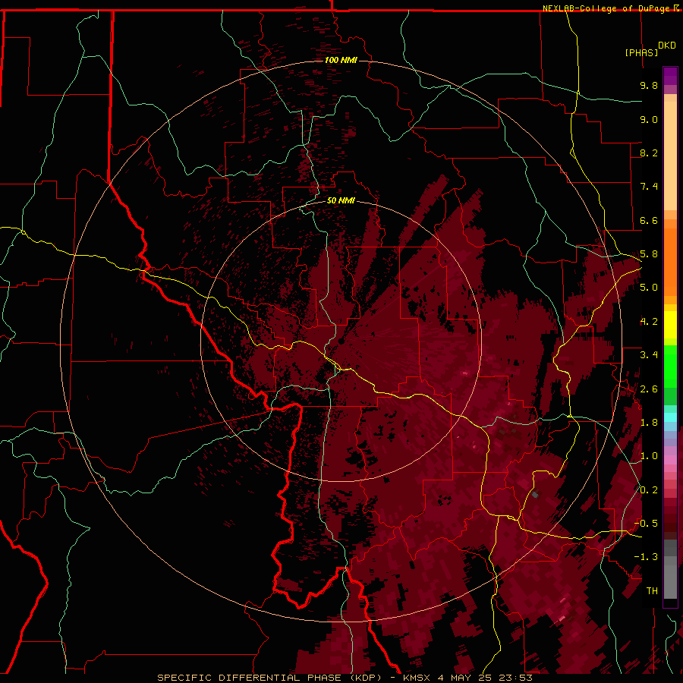Click the 50 NMI range ring label
Image resolution: width=683 pixels, height=683 pixels.
pyautogui.click(x=341, y=200)
